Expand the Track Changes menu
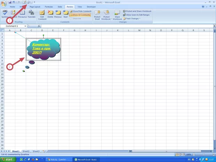 tap(133, 18)
